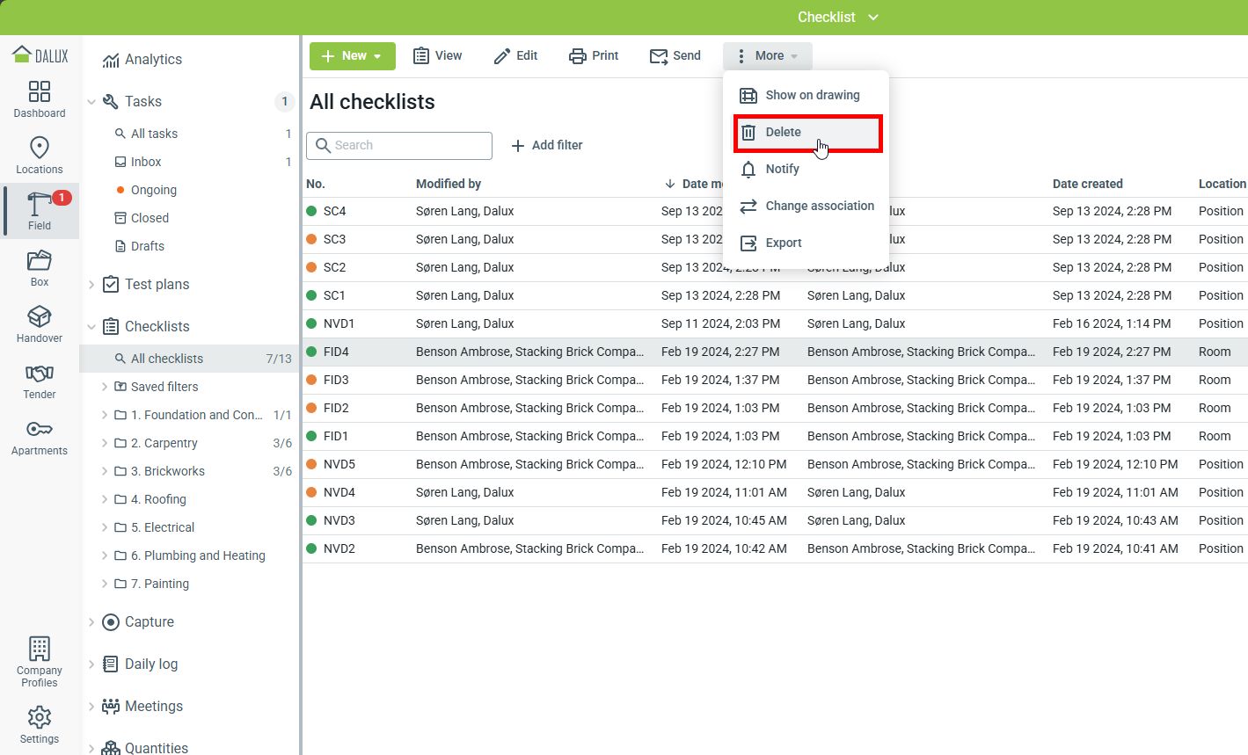
Task: Click the Send toolbar button
Action: tap(675, 55)
